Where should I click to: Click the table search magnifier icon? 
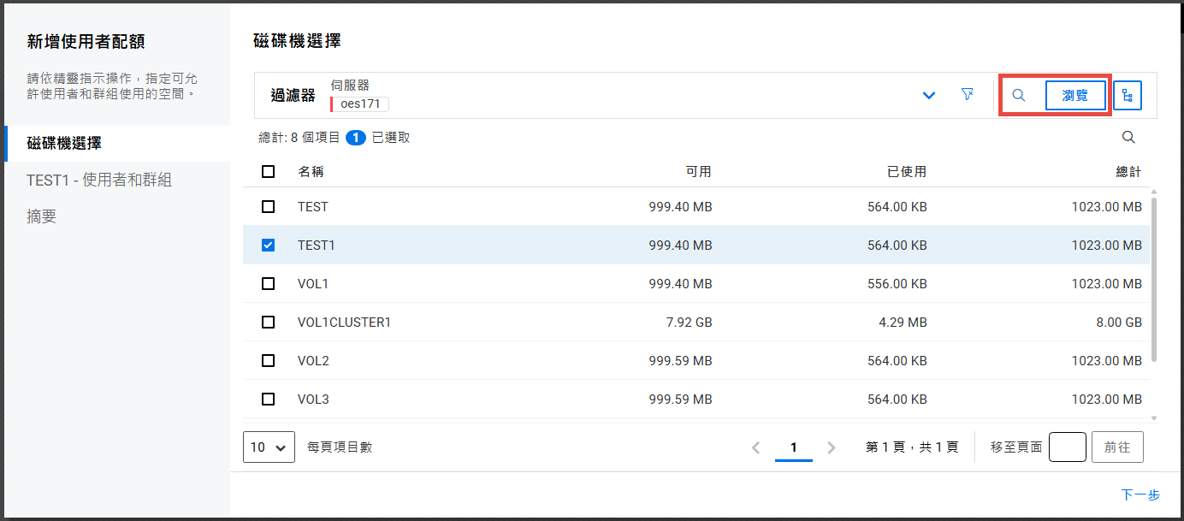coord(1128,138)
